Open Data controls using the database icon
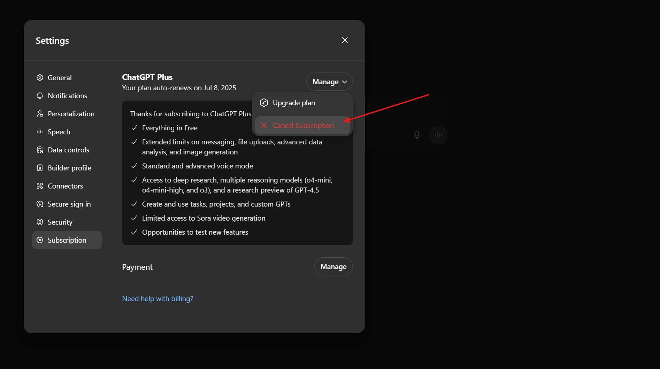Screen dimensions: 660x369 [x=40, y=150]
